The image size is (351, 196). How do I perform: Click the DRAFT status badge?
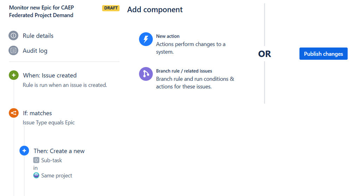[x=111, y=8]
